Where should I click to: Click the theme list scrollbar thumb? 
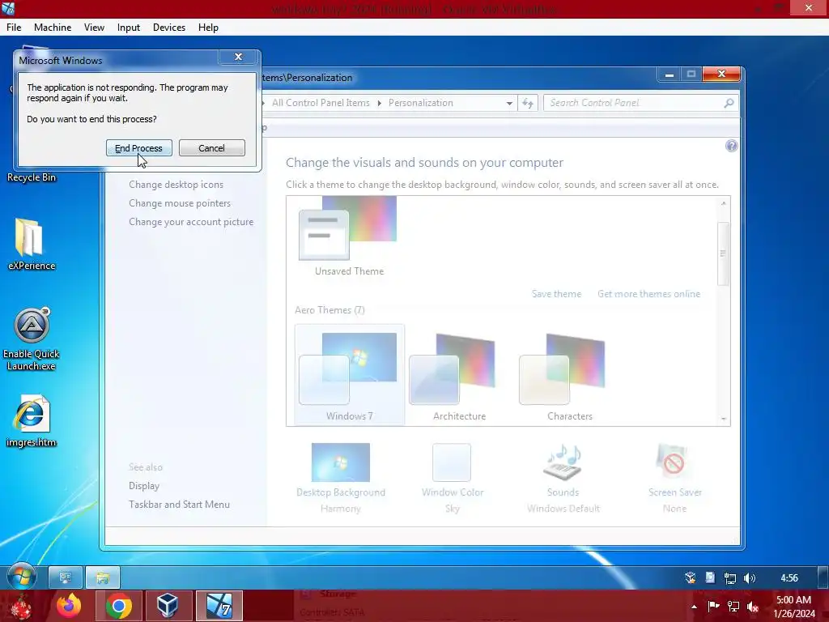723,253
